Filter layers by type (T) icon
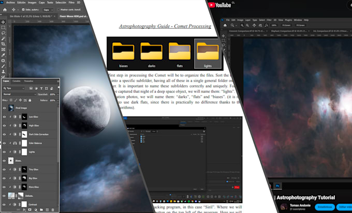Viewport: 352px width, 213px height. pos(41,88)
